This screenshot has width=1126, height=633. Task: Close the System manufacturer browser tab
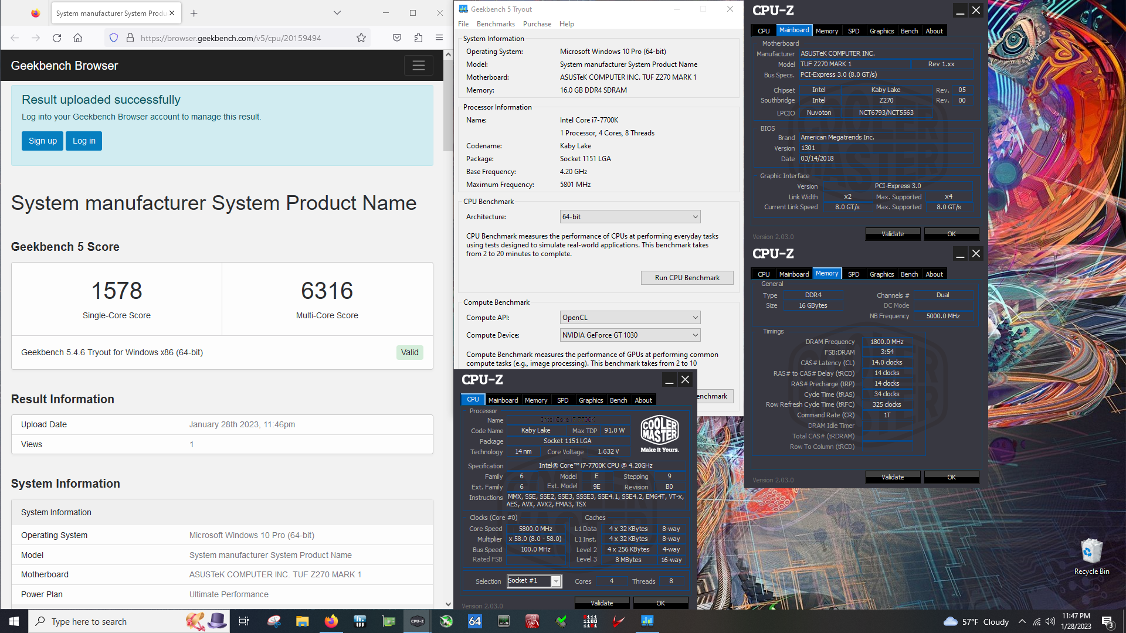(172, 13)
